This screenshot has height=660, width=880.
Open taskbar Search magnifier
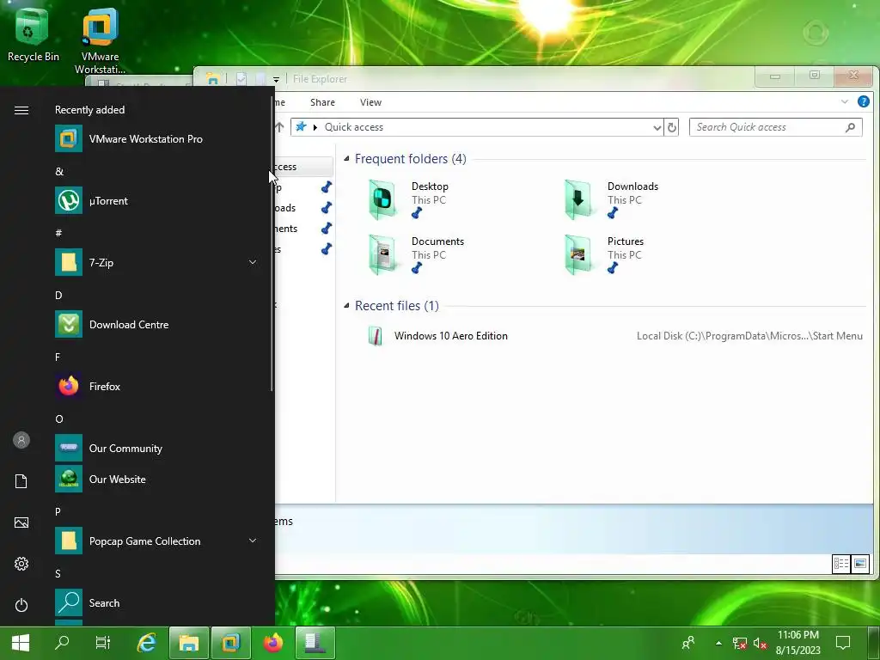point(62,643)
